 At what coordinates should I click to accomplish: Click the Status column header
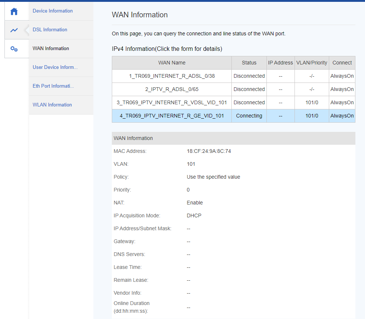[249, 63]
